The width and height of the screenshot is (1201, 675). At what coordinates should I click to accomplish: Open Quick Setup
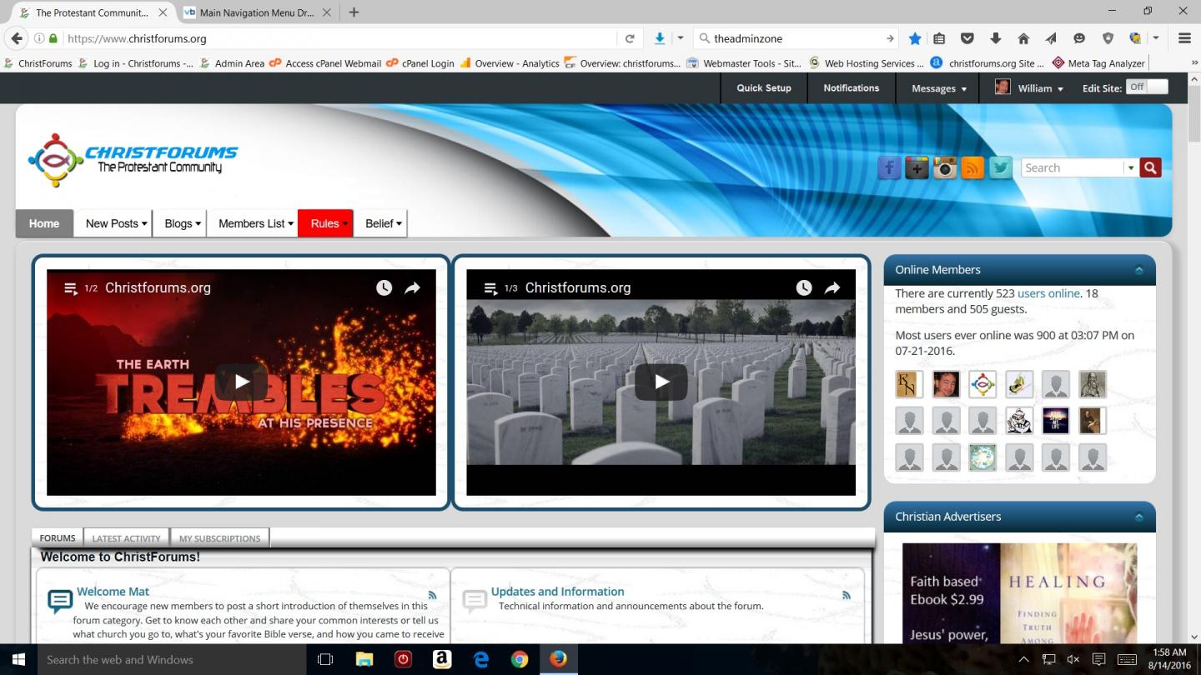coord(764,88)
